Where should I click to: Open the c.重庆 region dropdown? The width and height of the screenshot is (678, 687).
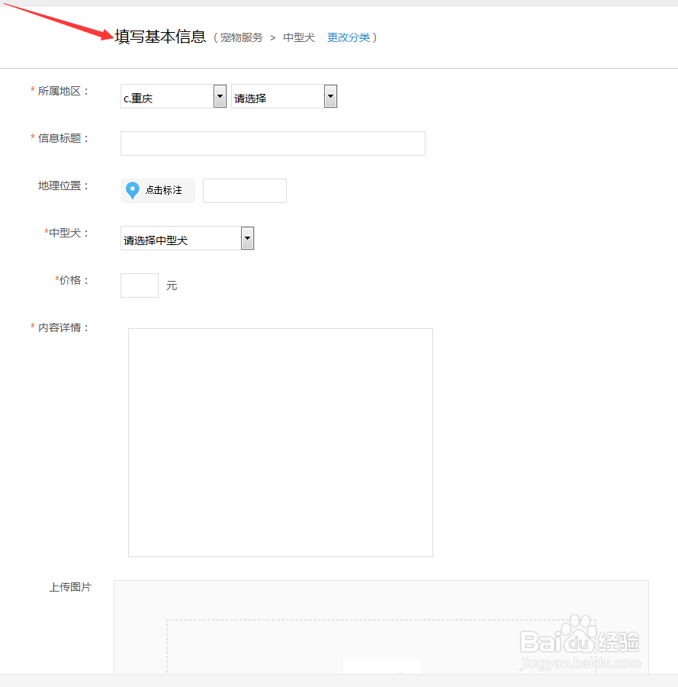click(x=168, y=96)
